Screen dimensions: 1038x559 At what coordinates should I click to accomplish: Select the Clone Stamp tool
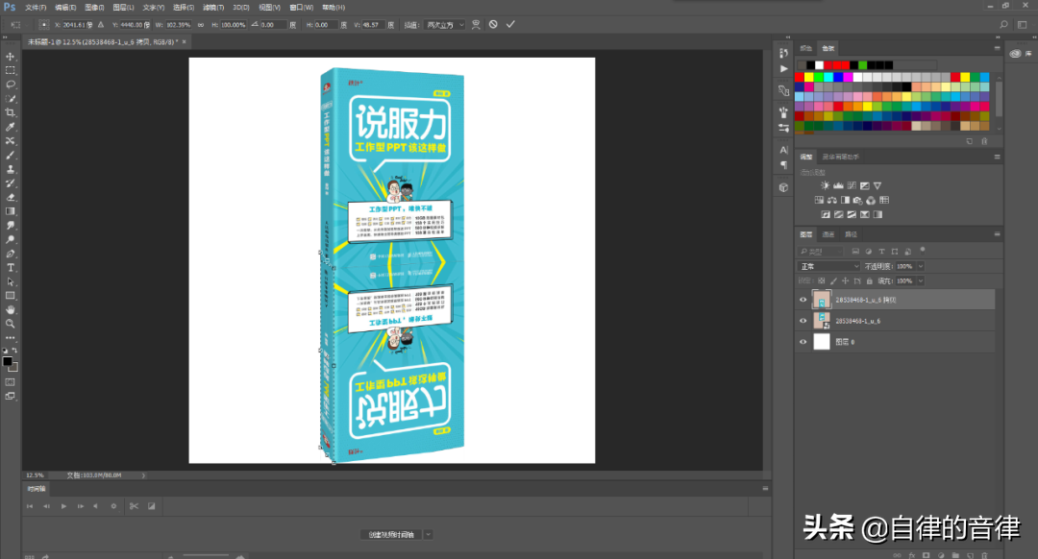click(10, 169)
